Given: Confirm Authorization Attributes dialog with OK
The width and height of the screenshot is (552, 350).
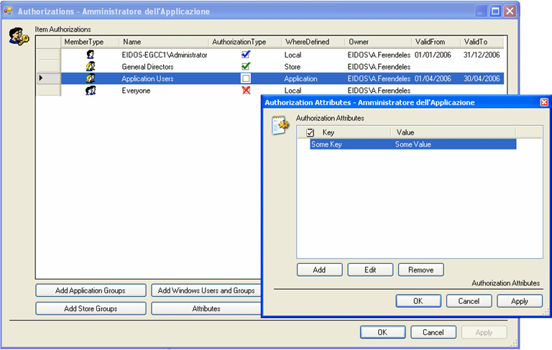Looking at the screenshot, I should tap(418, 301).
